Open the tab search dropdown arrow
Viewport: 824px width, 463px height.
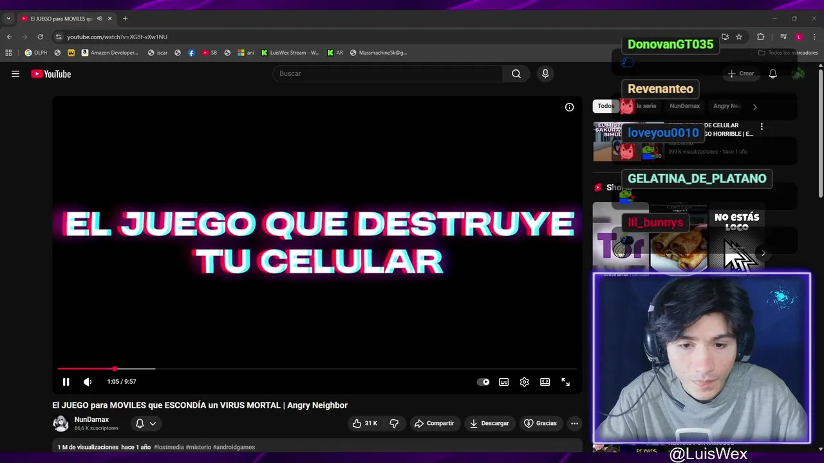8,19
